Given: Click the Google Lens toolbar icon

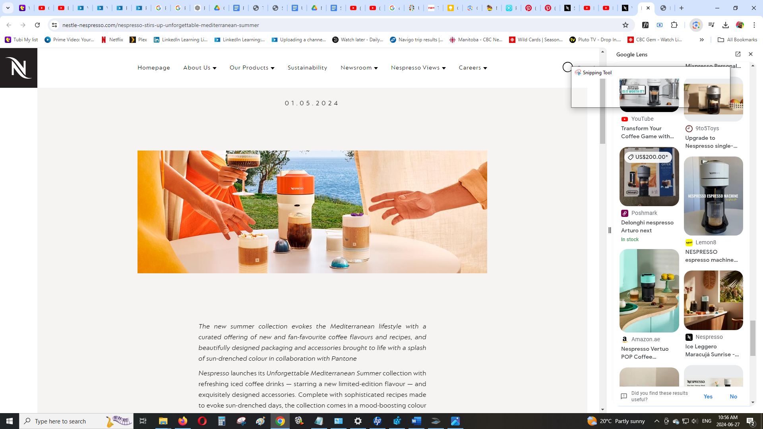Looking at the screenshot, I should pyautogui.click(x=696, y=25).
